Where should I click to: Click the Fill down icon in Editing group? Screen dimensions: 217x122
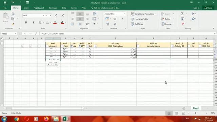pyautogui.click(x=182, y=19)
